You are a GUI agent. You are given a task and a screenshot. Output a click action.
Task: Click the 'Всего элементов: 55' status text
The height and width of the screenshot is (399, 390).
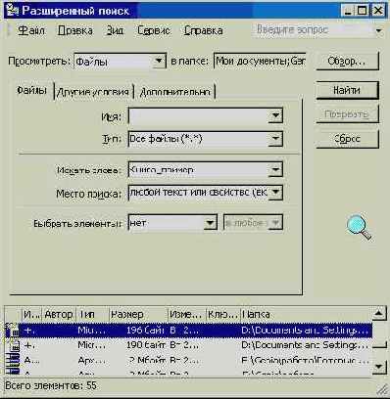(51, 386)
